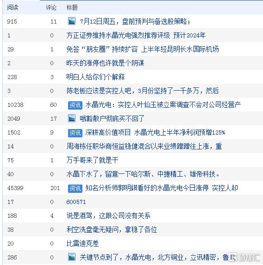
Task: Open post 陈老板应该是实控人吧
Action: (x=143, y=91)
